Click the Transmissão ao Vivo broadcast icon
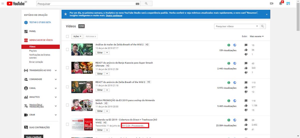This screenshot has width=300, height=138. [x=26, y=70]
